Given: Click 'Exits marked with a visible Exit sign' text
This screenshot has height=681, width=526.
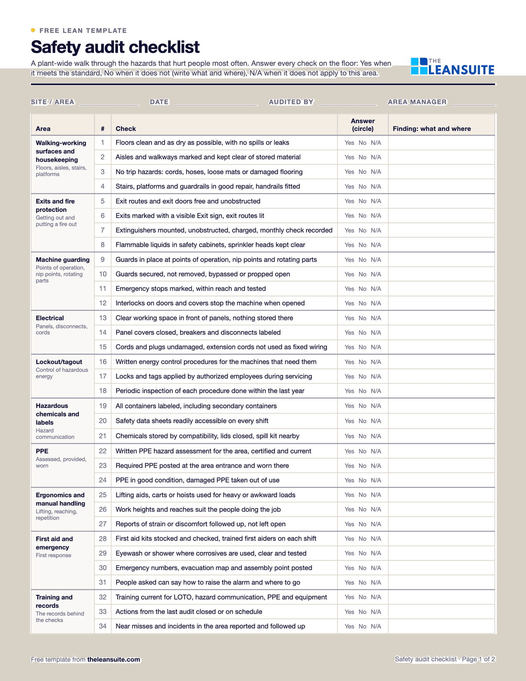Looking at the screenshot, I should pos(190,216).
